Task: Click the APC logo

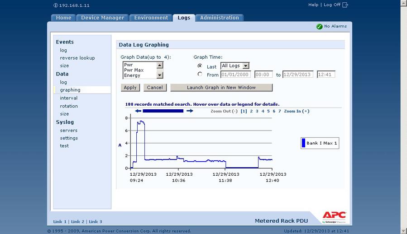Action: point(334,216)
